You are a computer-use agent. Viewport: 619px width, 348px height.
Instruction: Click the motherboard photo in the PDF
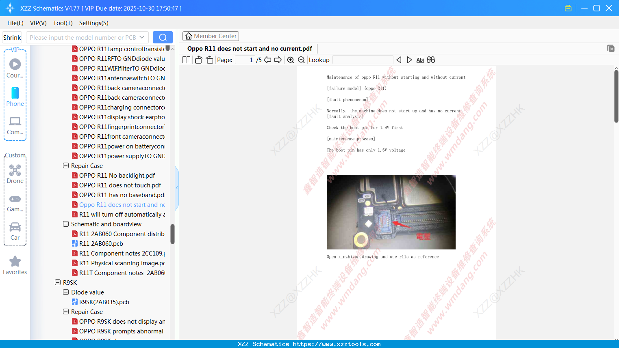pyautogui.click(x=391, y=212)
